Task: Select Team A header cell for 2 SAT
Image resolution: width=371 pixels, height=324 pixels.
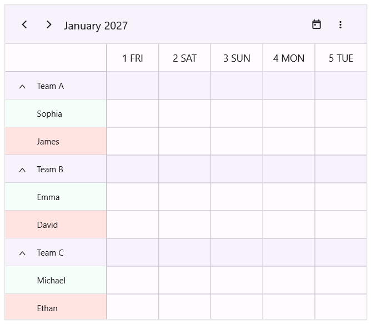Action: (x=185, y=86)
